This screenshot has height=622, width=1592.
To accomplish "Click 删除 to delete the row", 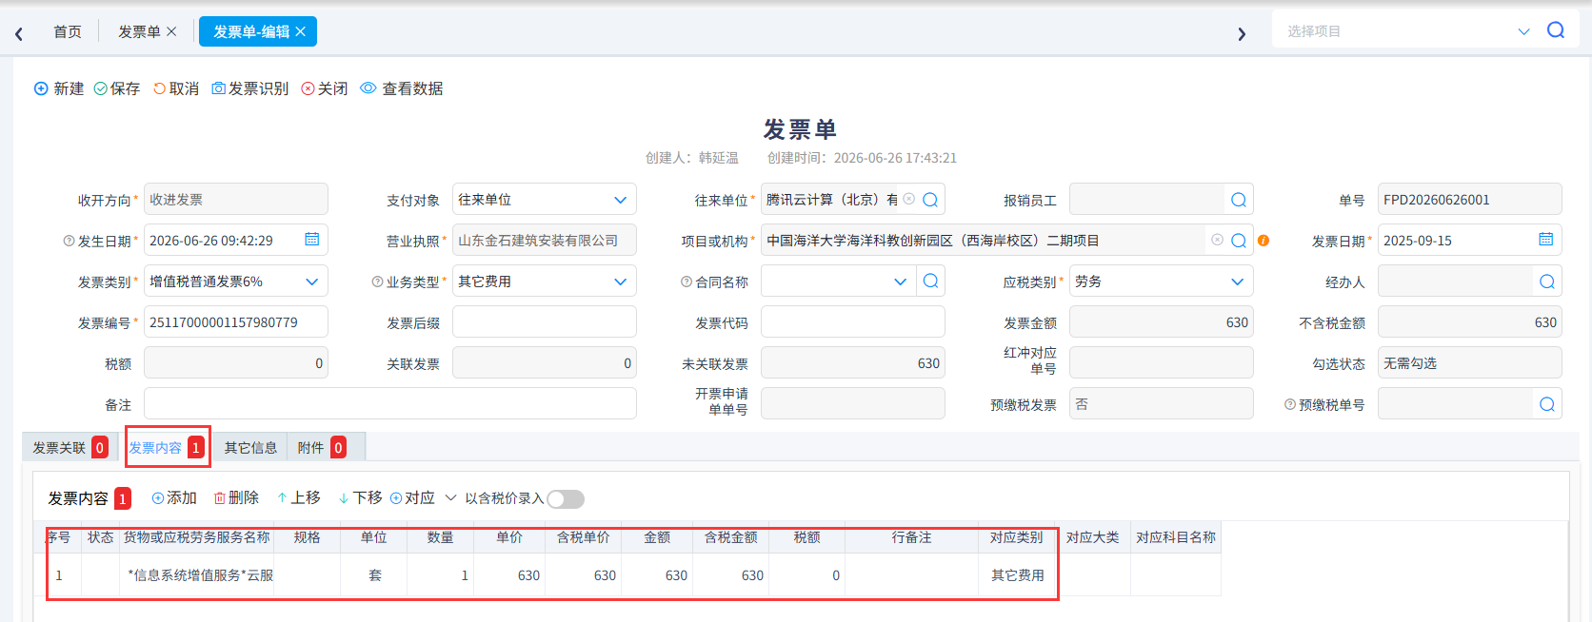I will pyautogui.click(x=236, y=497).
